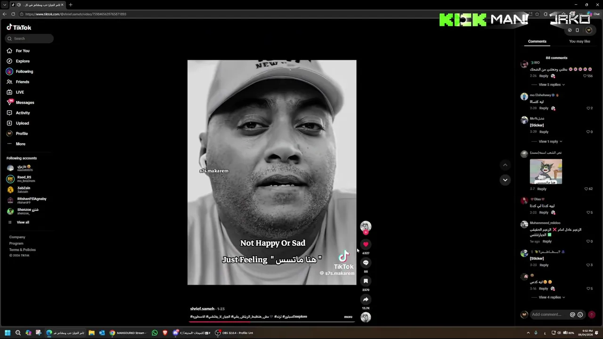Bookmark the video to favorites
The image size is (603, 339).
(x=366, y=281)
